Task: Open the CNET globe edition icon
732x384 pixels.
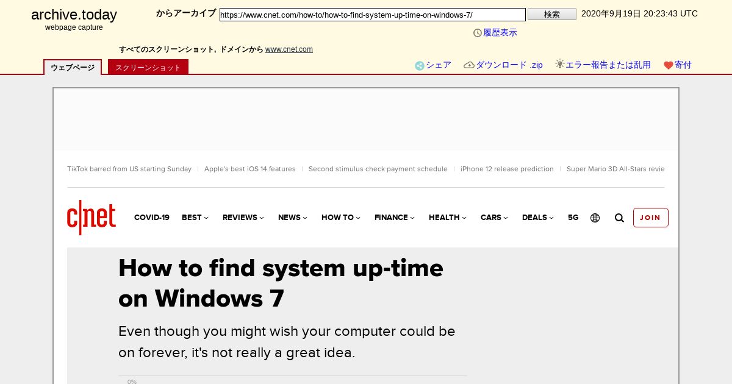Action: point(595,218)
